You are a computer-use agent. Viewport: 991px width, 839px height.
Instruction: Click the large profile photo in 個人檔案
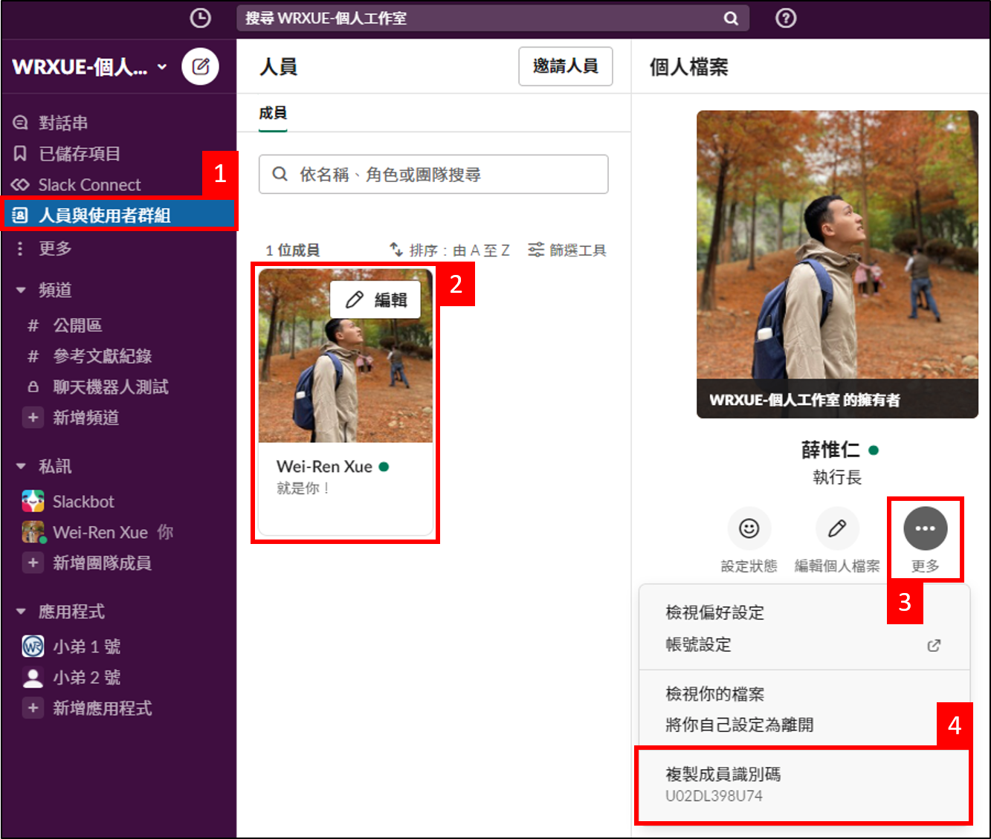[x=837, y=264]
